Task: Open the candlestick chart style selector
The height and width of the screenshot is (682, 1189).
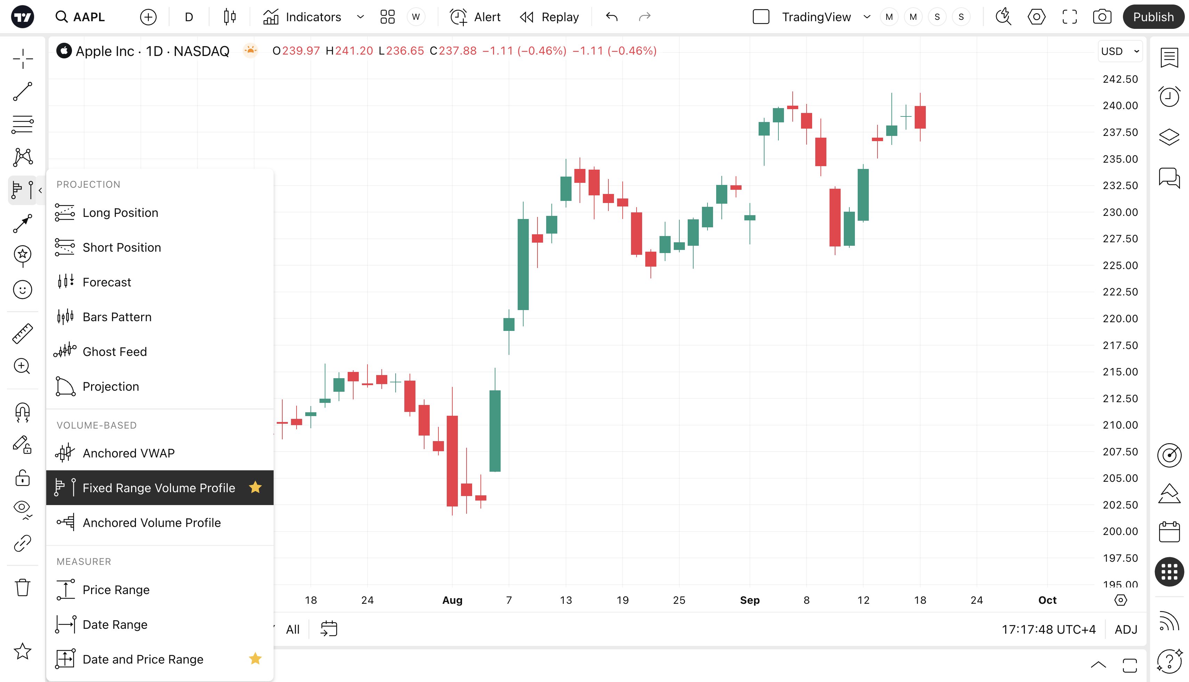Action: pyautogui.click(x=229, y=17)
